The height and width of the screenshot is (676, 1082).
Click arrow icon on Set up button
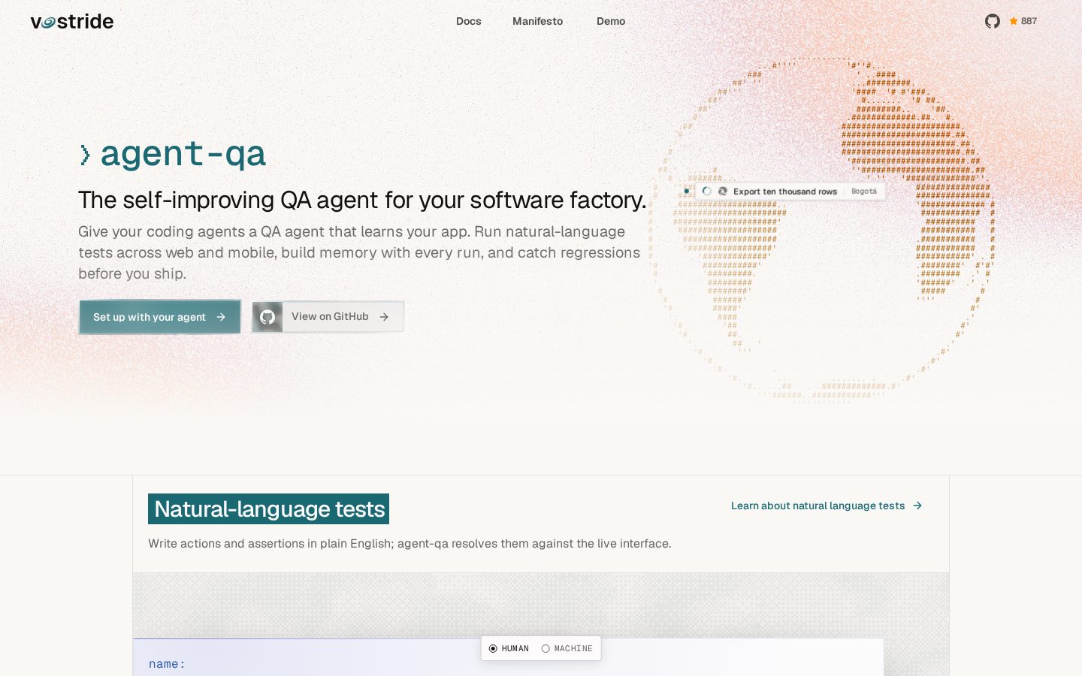pyautogui.click(x=221, y=317)
